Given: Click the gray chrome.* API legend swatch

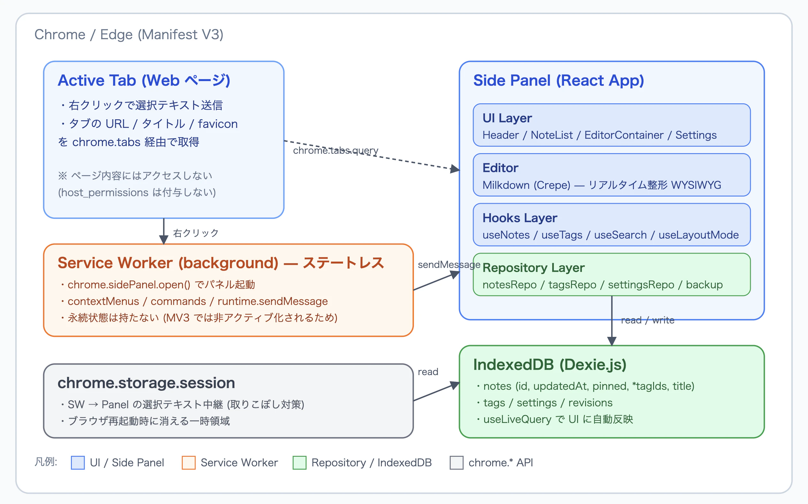Looking at the screenshot, I should pyautogui.click(x=456, y=463).
